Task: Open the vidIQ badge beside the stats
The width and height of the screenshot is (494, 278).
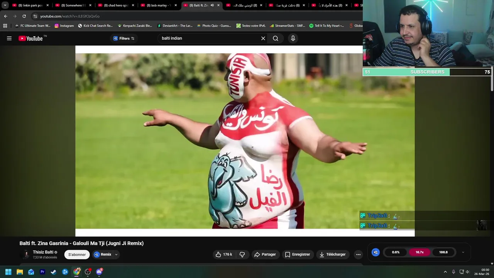Action: point(376,252)
